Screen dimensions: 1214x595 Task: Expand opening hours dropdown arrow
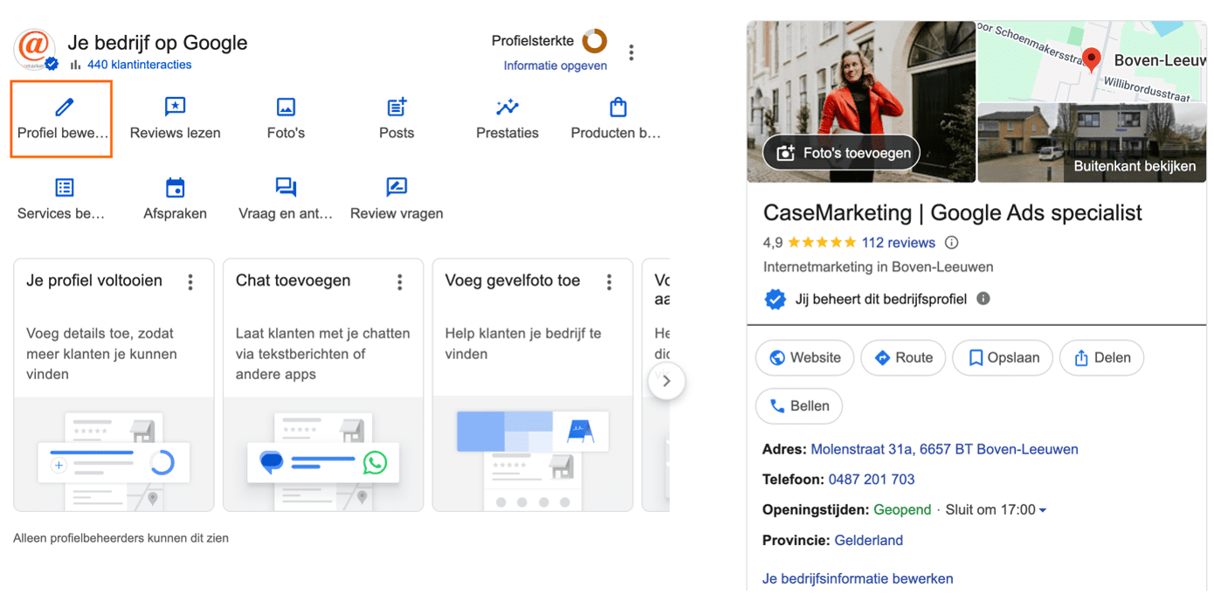[1043, 510]
